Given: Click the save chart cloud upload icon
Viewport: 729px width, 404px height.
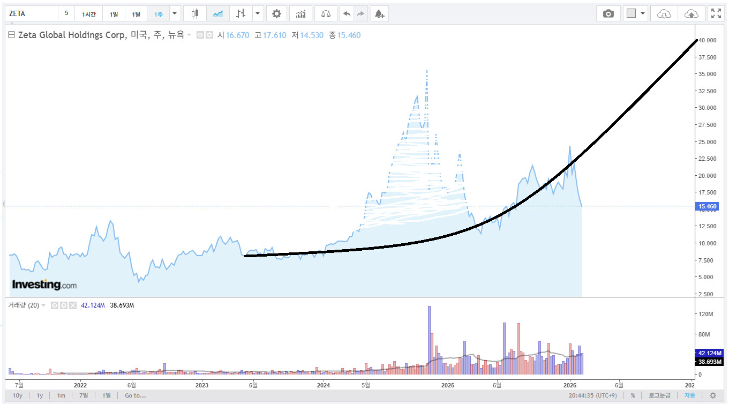Looking at the screenshot, I should [692, 13].
